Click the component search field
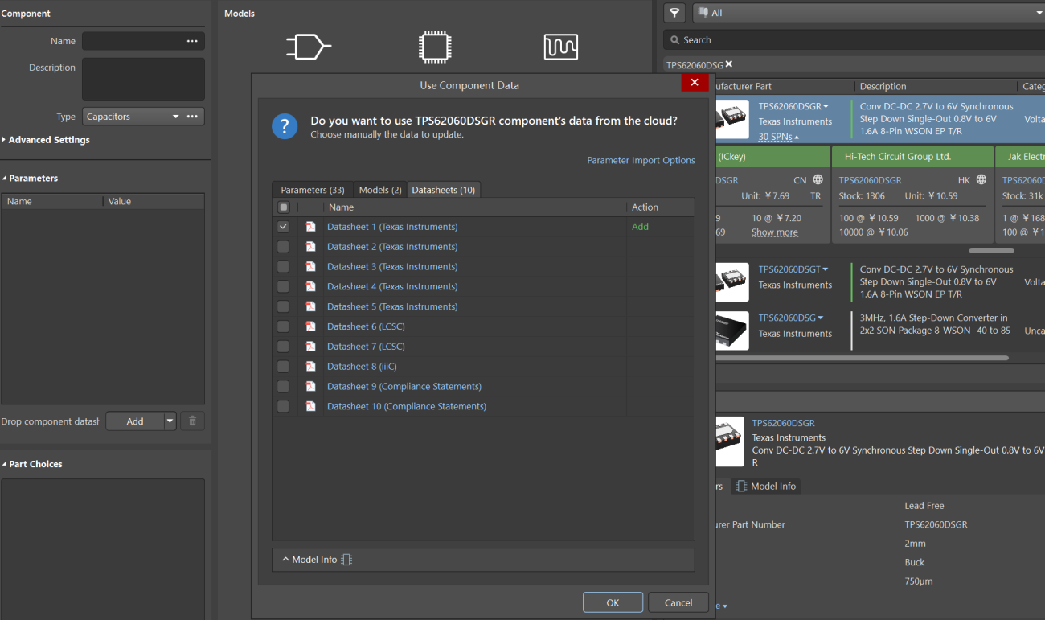The height and width of the screenshot is (620, 1045). (854, 39)
